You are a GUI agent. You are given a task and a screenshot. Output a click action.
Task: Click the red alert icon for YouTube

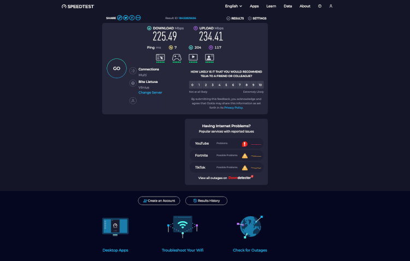click(x=245, y=144)
